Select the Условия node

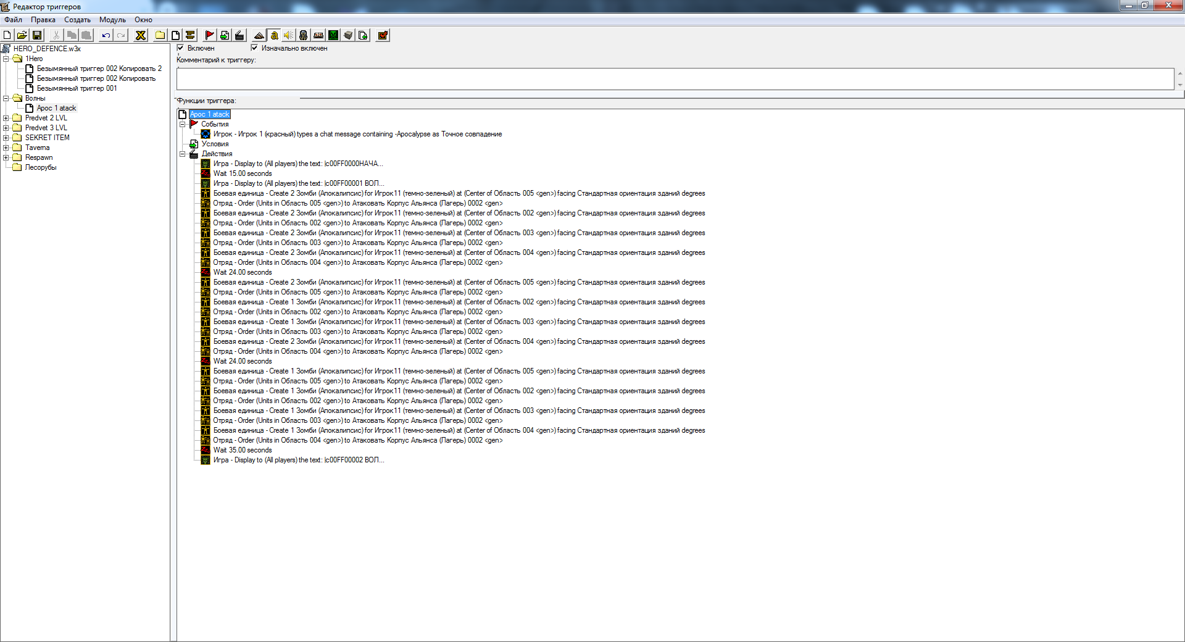(215, 144)
